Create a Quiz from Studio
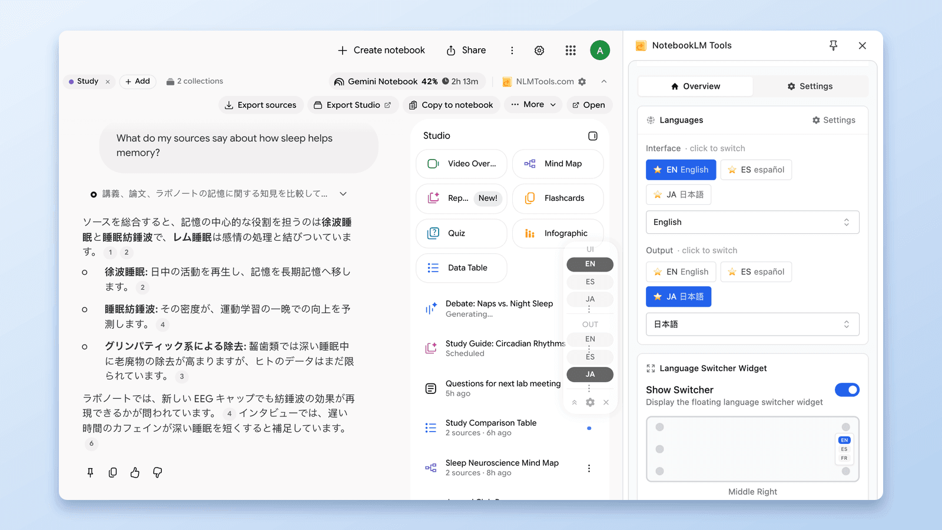942x530 pixels. pyautogui.click(x=462, y=233)
